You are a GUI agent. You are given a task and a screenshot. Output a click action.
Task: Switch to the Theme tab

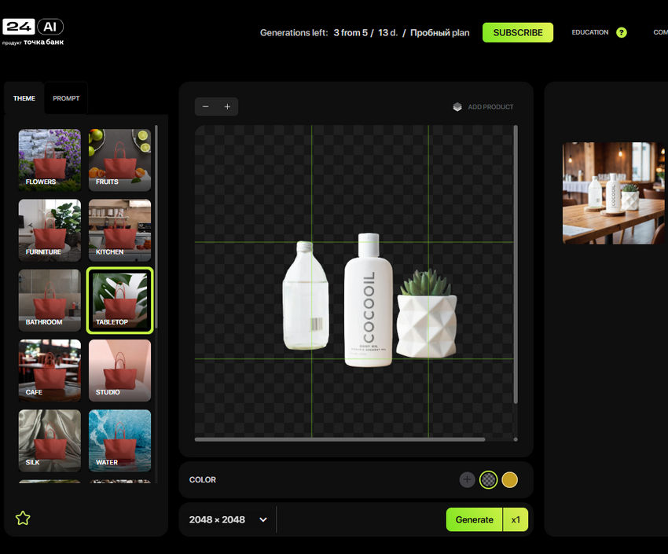click(24, 98)
